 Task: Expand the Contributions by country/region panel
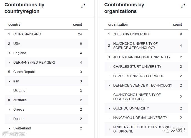(83, 6)
